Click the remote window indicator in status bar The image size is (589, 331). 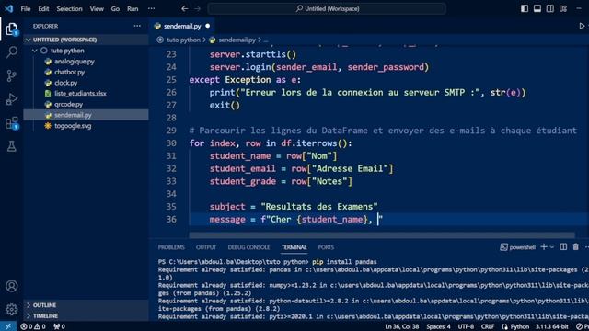coord(8,326)
